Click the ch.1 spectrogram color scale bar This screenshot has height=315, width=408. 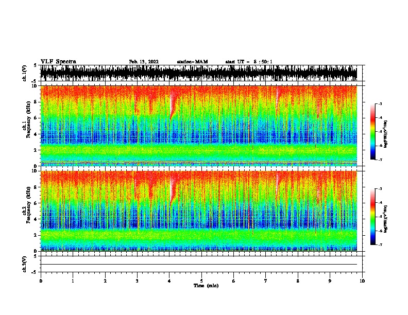pyautogui.click(x=373, y=132)
